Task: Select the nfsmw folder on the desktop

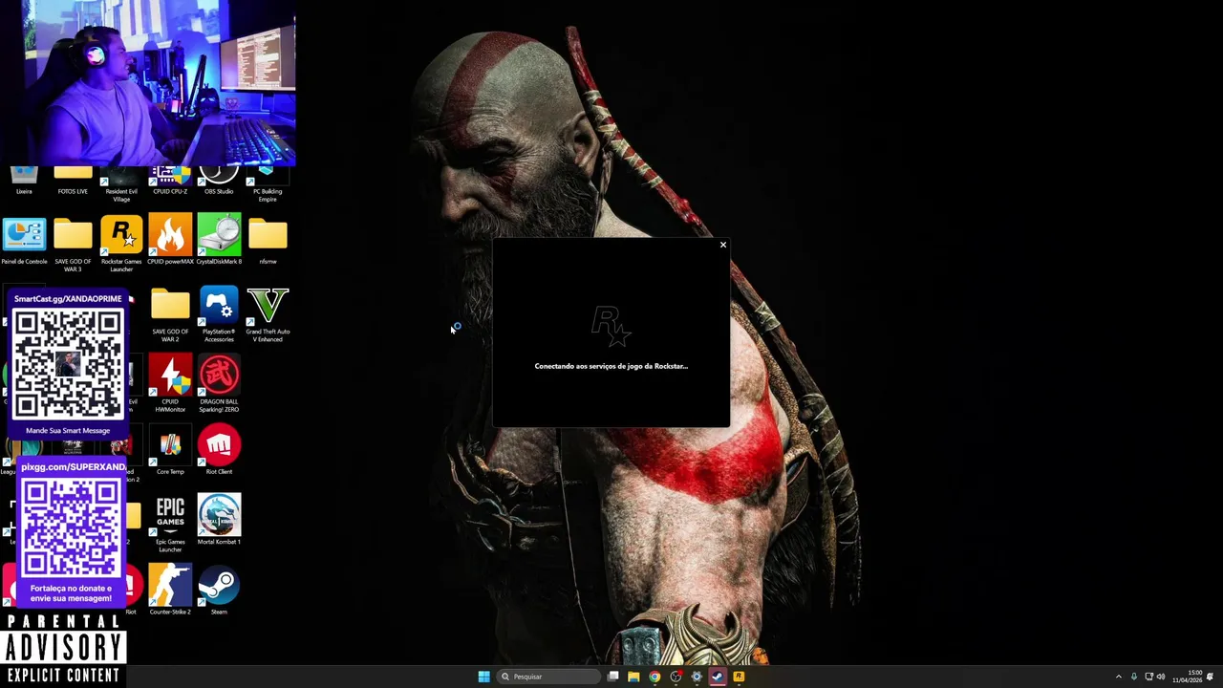Action: (x=268, y=241)
